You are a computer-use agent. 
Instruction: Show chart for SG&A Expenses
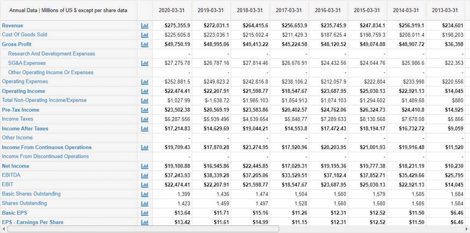[x=145, y=63]
